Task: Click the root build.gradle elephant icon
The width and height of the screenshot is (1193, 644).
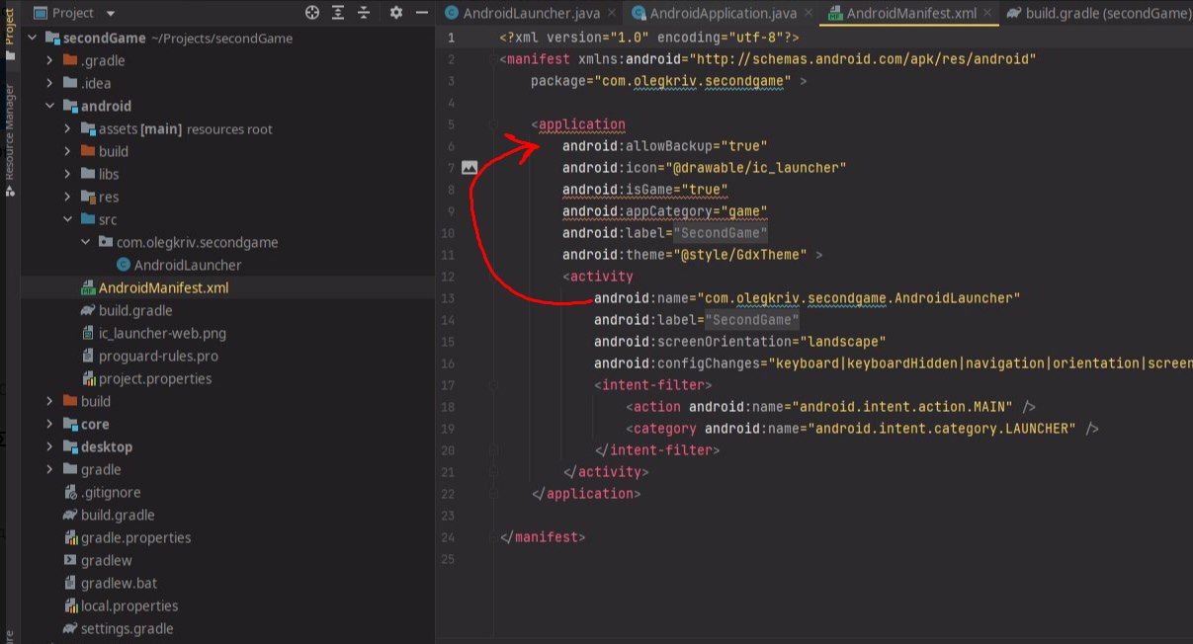Action: pyautogui.click(x=70, y=515)
